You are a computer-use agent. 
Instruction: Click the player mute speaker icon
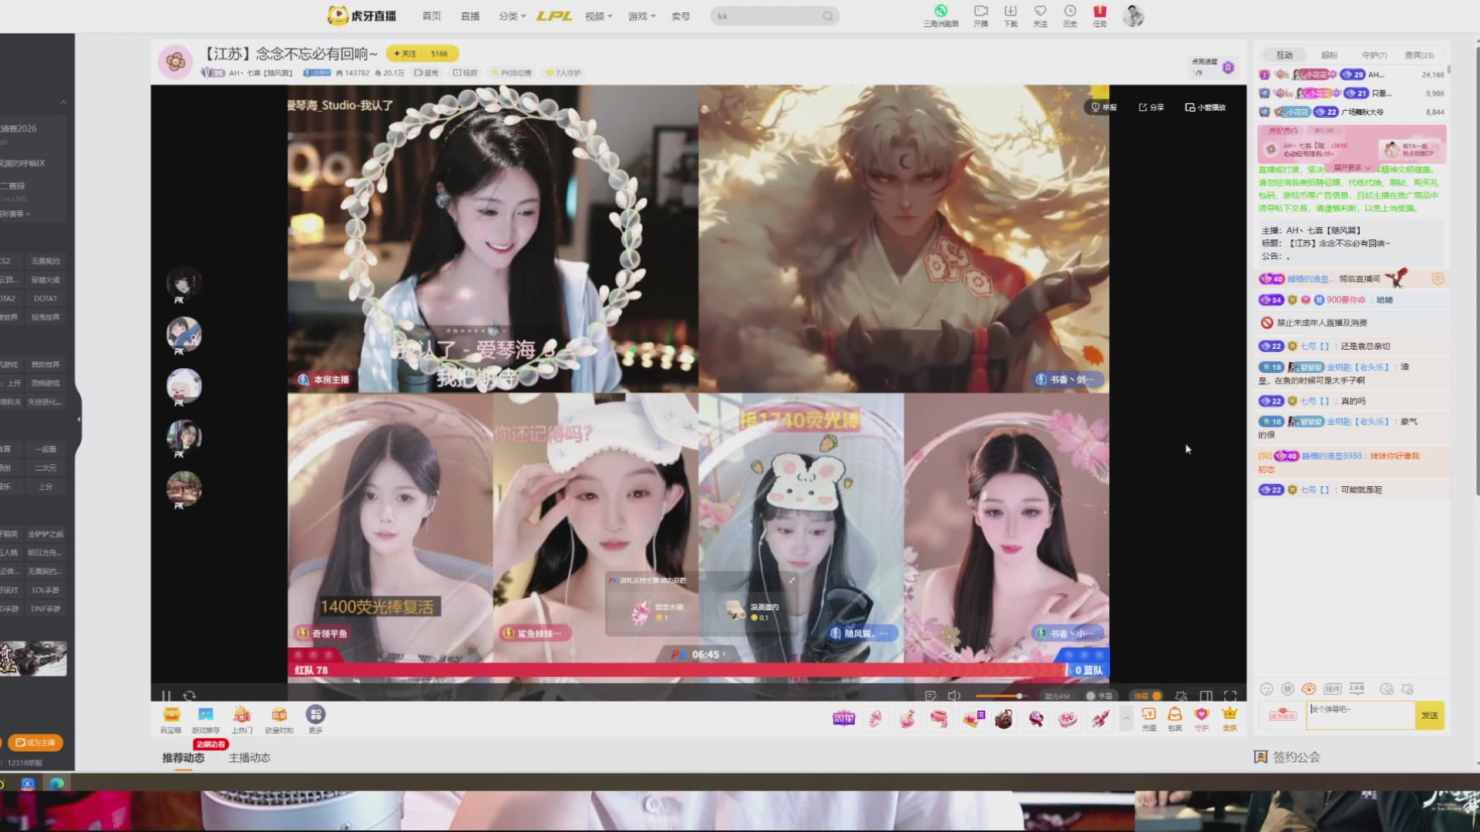[x=954, y=696]
